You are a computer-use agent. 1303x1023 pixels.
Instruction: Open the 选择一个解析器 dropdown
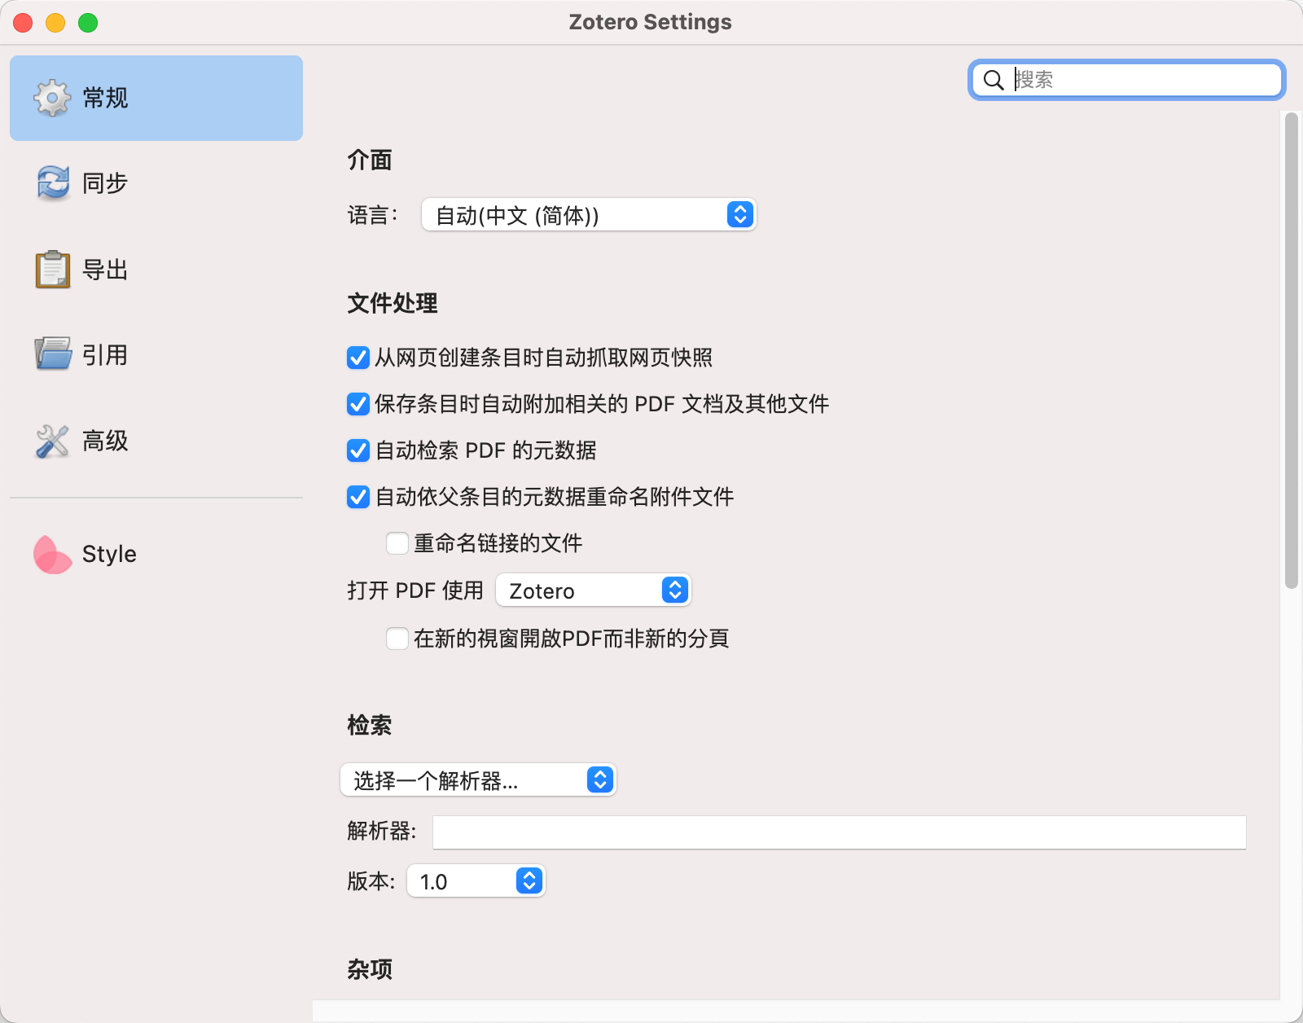478,780
